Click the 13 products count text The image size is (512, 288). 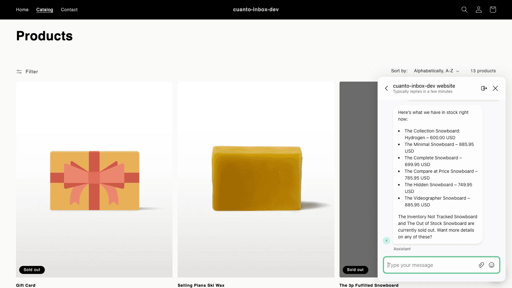pos(483,71)
